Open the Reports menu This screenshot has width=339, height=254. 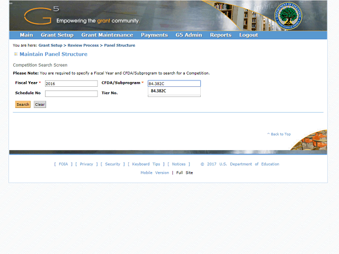(221, 35)
